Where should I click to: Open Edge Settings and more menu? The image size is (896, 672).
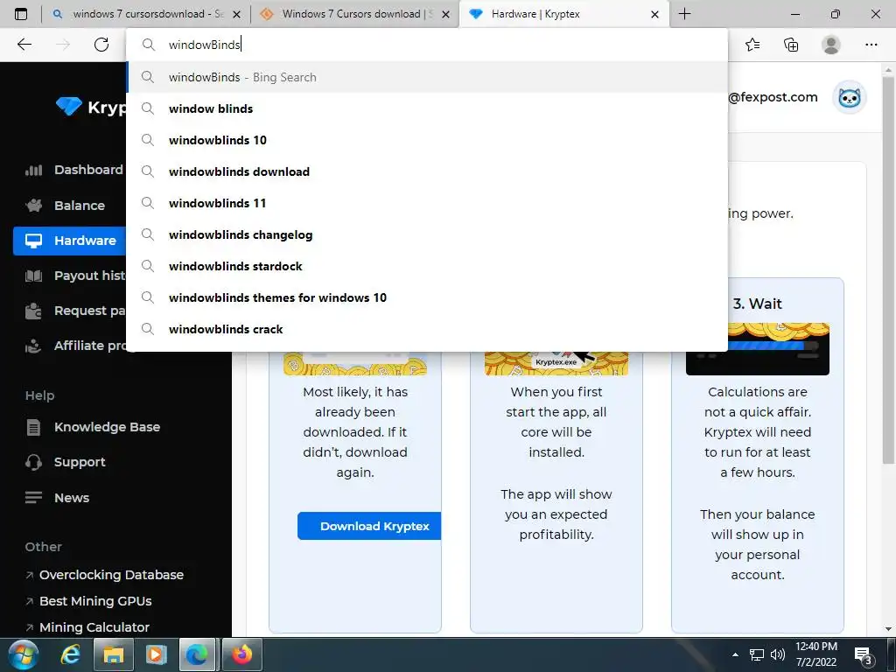click(871, 45)
